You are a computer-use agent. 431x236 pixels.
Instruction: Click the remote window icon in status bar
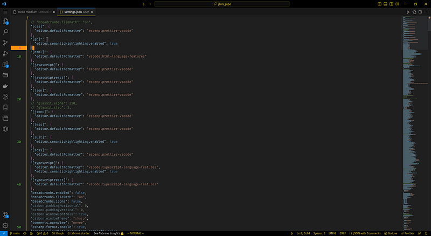(x=4, y=233)
